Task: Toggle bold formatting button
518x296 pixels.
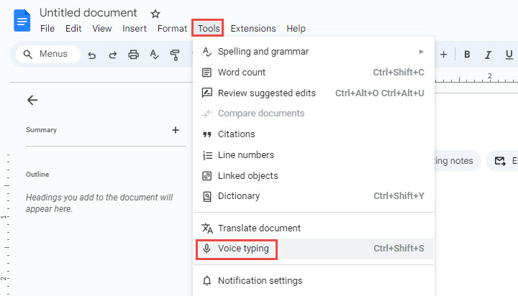Action: 467,55
